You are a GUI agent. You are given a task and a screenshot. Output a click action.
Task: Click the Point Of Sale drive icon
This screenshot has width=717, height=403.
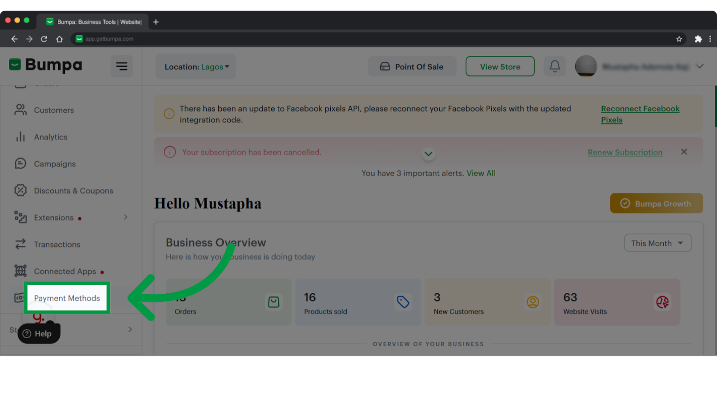click(385, 67)
